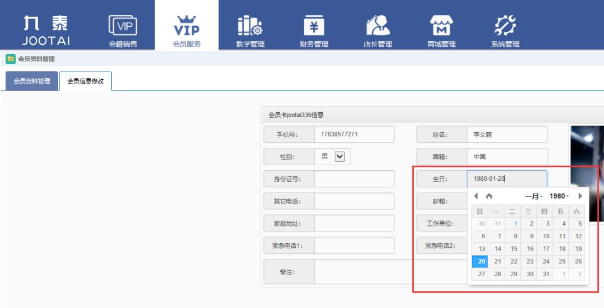
Task: Go to next month in calendar
Action: point(580,196)
